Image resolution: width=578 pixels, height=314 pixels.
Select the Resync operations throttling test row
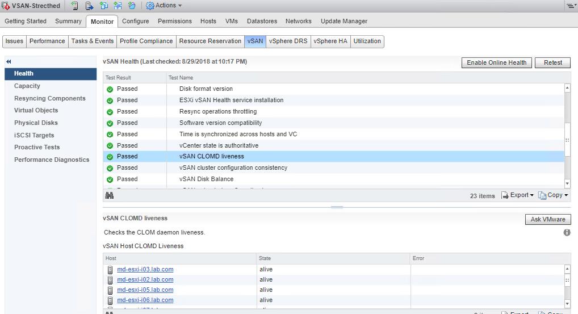(334, 112)
